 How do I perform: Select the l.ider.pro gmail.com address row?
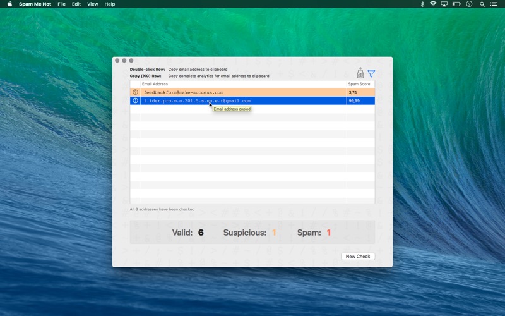click(x=252, y=100)
